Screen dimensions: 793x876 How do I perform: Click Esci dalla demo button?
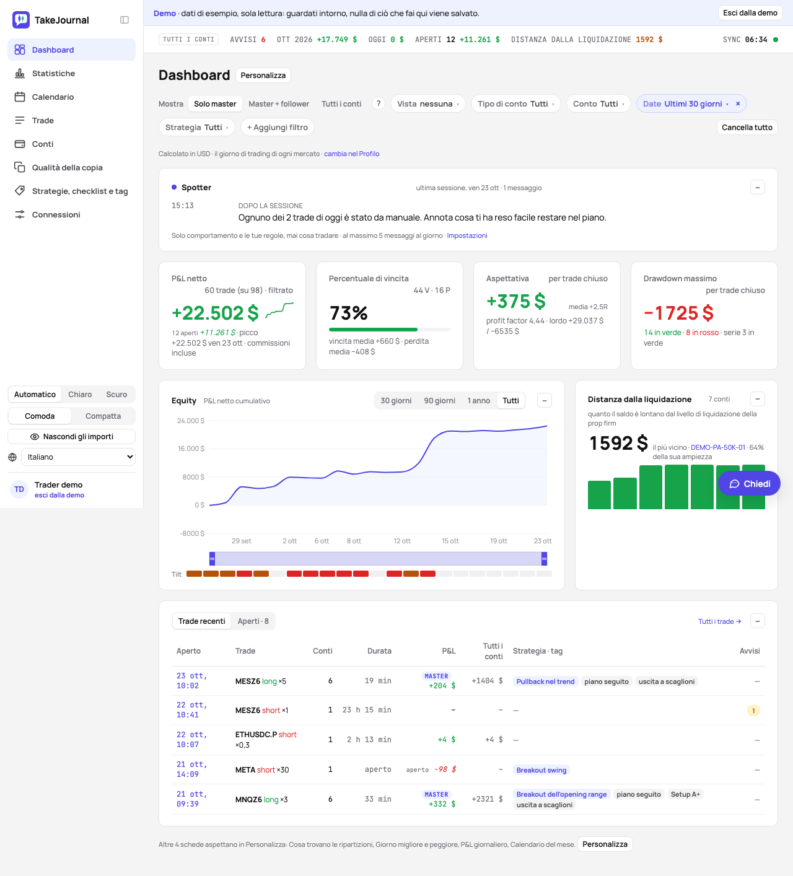click(x=750, y=13)
